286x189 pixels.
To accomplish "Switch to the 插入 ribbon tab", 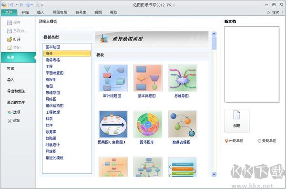I will click(41, 12).
